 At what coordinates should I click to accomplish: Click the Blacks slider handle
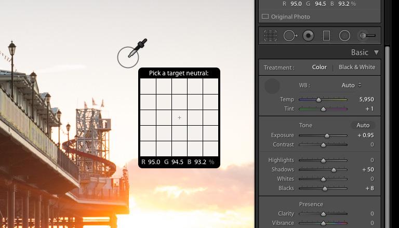click(x=325, y=189)
